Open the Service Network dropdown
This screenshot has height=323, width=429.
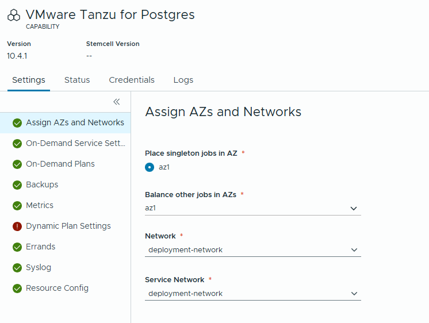point(253,294)
